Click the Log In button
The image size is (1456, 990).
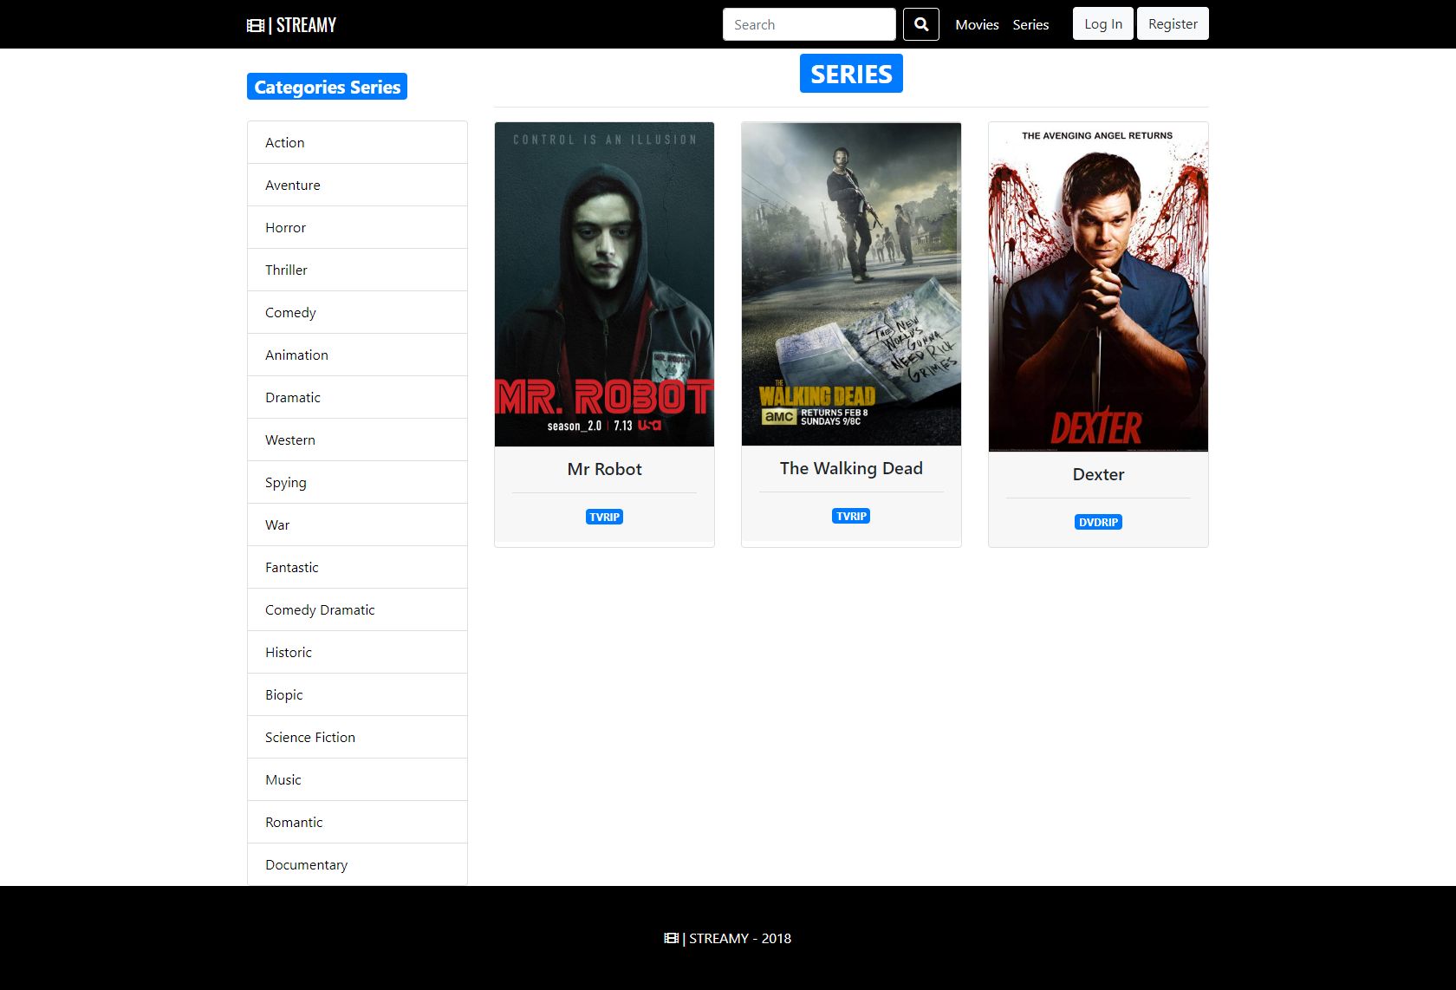click(1103, 23)
